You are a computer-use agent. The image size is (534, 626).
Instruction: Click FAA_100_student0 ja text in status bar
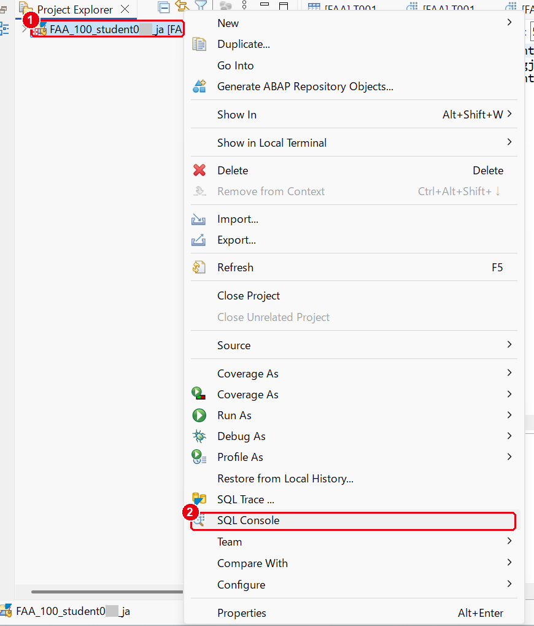[x=73, y=611]
